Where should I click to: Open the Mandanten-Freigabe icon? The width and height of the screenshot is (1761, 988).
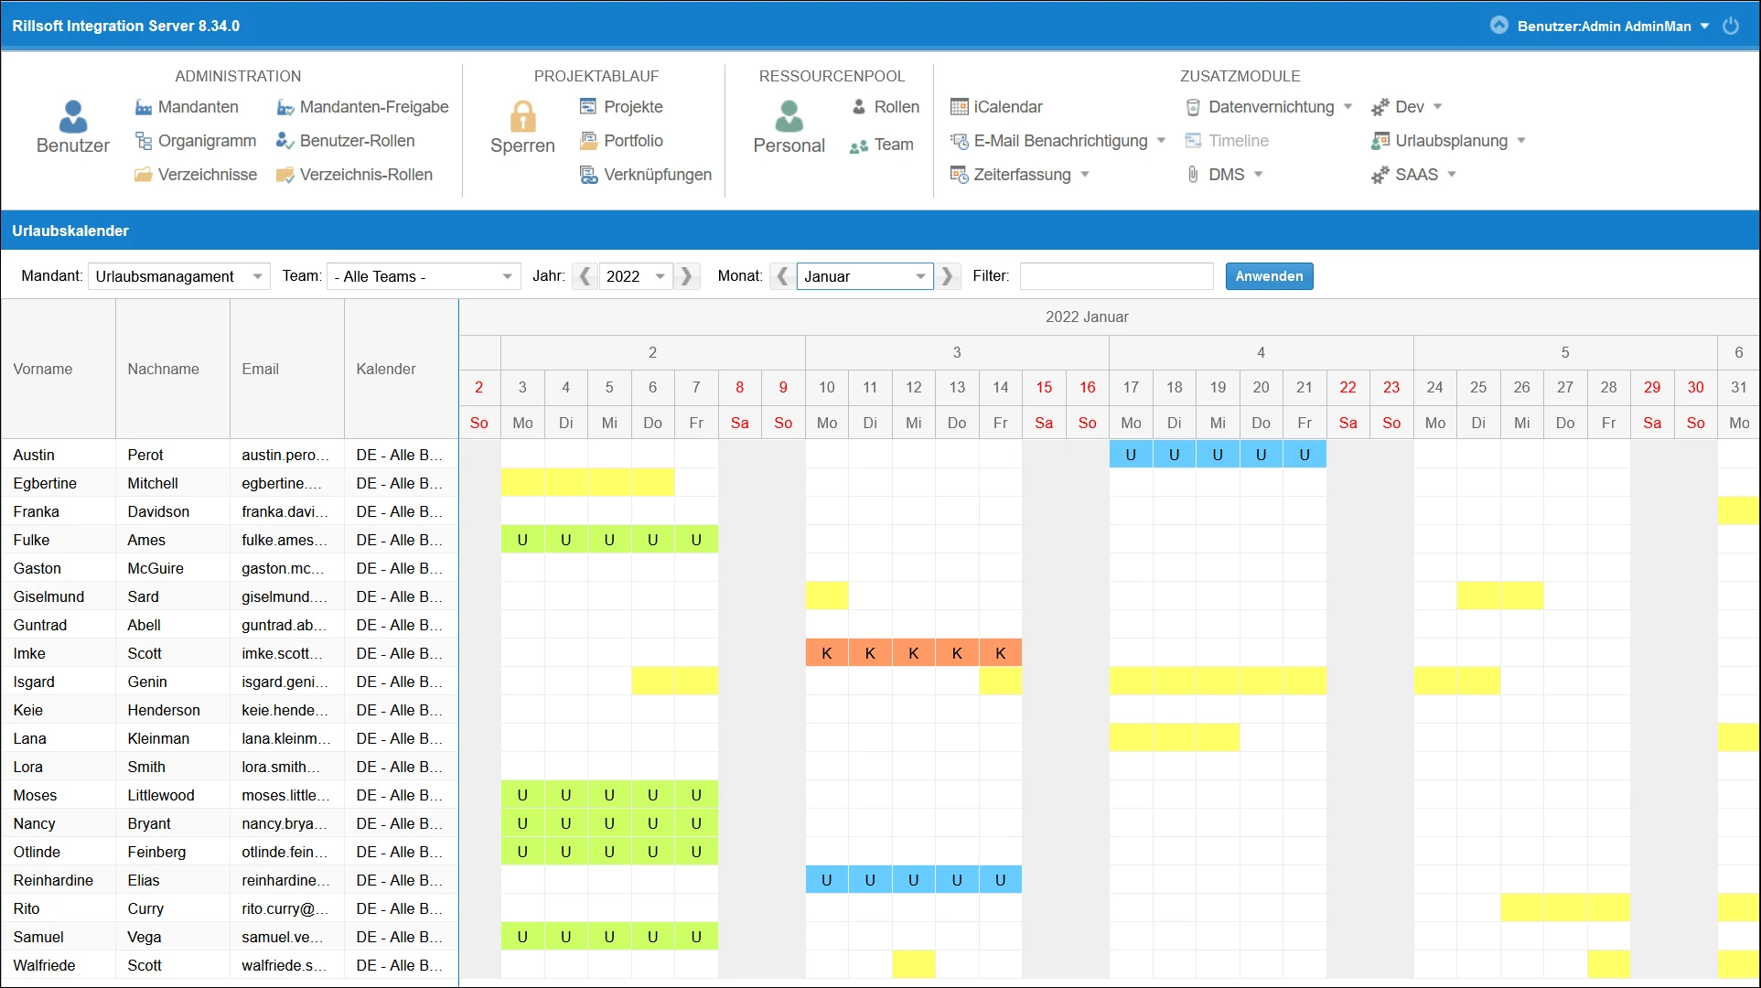pyautogui.click(x=285, y=107)
